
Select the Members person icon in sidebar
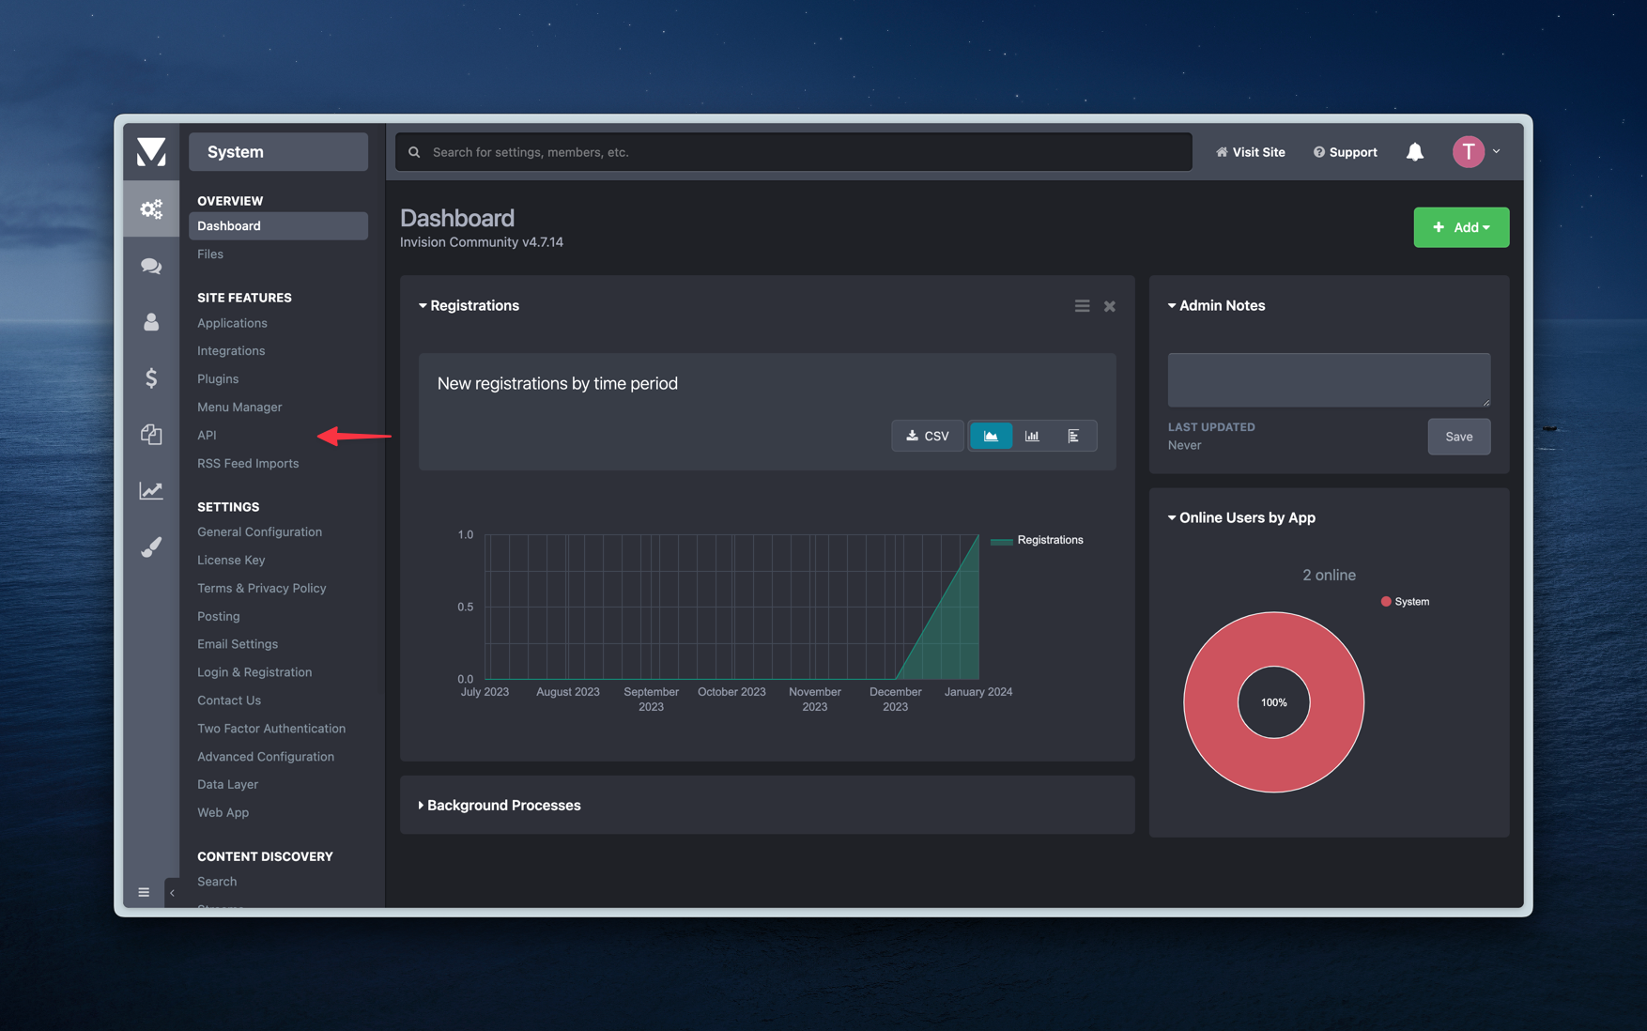[x=150, y=322]
